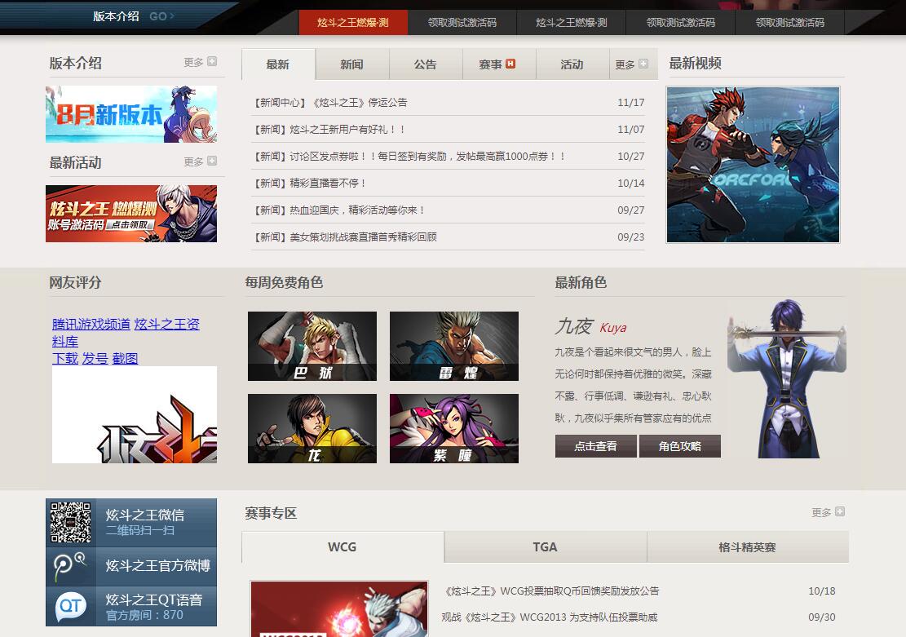Click the GO arrow beside 版本介绍 header
This screenshot has width=906, height=637.
[161, 16]
